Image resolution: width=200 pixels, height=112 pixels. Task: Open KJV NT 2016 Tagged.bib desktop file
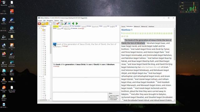pos(12,89)
